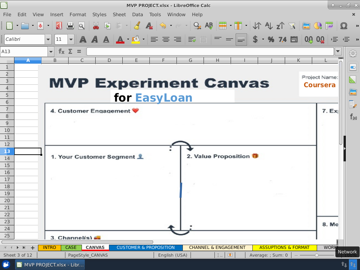
Task: Open currency format dropdown arrow
Action: pyautogui.click(x=263, y=39)
